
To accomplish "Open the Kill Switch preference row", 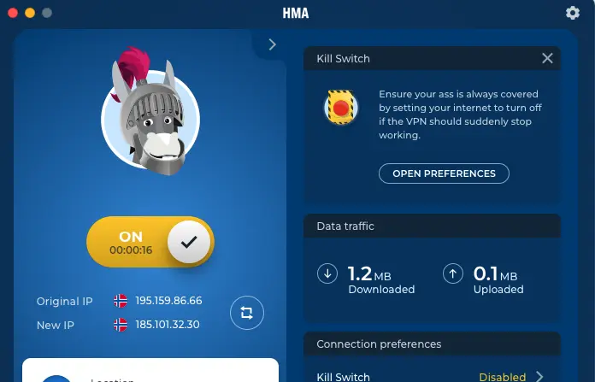I will click(432, 376).
